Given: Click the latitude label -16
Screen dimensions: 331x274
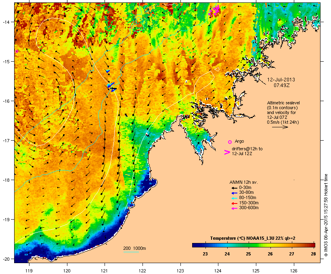Looking at the screenshot, I should point(6,101).
